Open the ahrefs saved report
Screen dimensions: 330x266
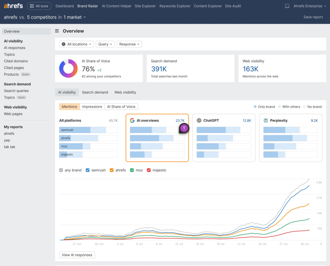[x=9, y=133]
